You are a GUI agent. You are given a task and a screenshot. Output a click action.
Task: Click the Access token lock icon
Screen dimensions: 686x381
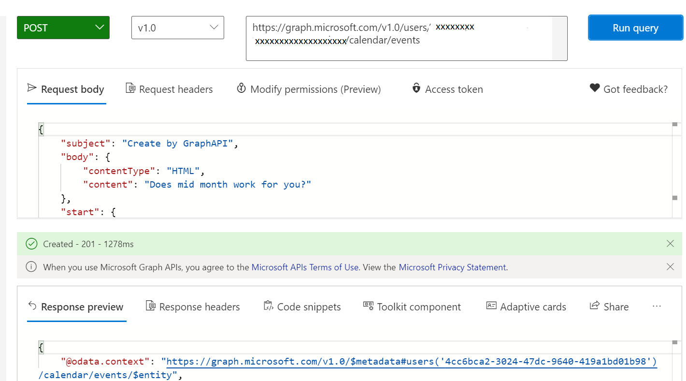(x=416, y=88)
